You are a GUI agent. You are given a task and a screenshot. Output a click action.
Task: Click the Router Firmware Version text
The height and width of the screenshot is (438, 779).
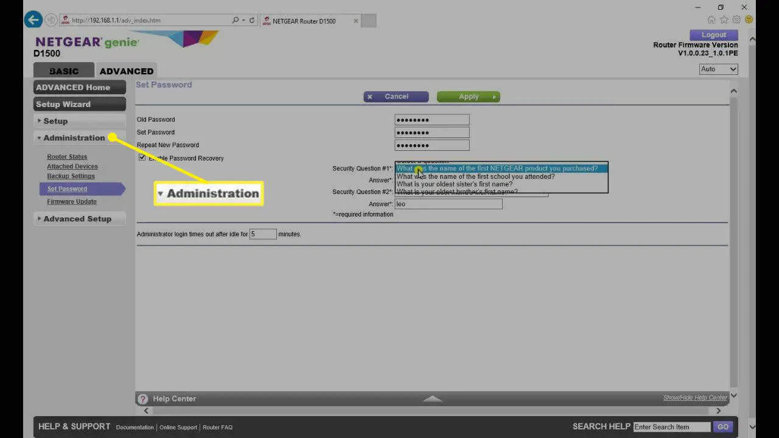click(x=696, y=45)
